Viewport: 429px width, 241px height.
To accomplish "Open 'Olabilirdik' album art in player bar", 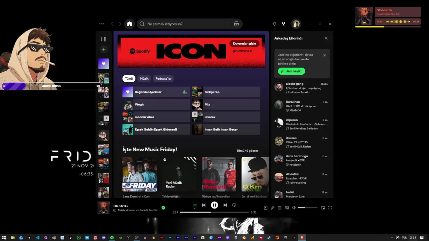I will (104, 208).
